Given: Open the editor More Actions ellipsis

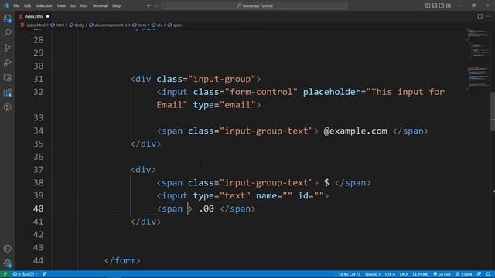Looking at the screenshot, I should tap(488, 16).
